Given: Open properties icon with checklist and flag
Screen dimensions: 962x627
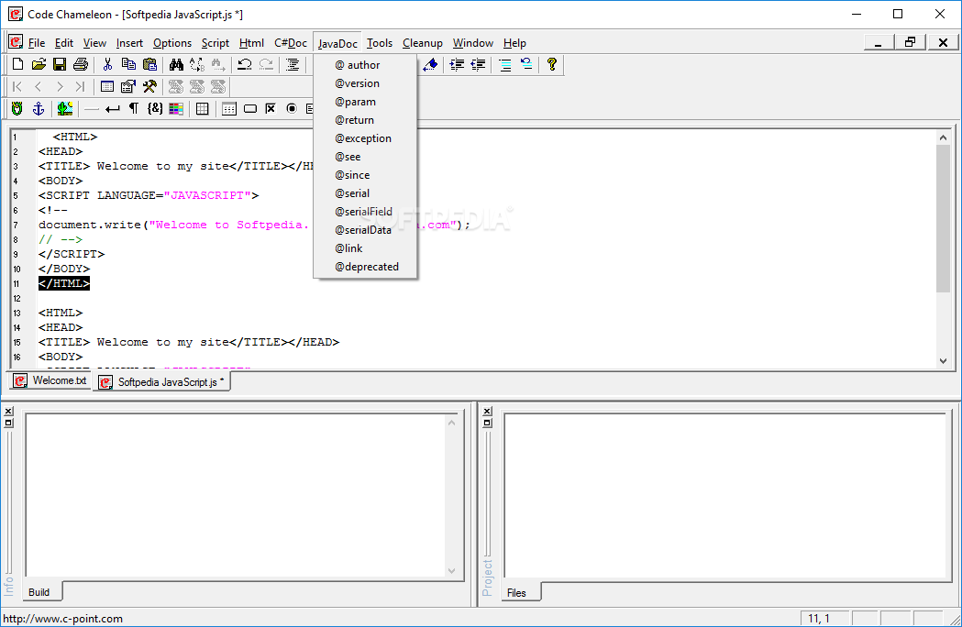Looking at the screenshot, I should [x=128, y=86].
